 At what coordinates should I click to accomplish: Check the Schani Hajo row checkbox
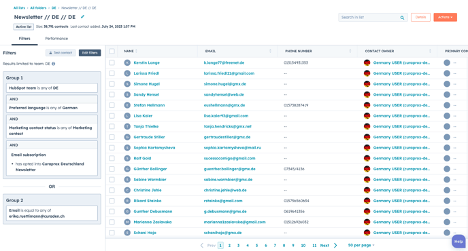[112, 233]
